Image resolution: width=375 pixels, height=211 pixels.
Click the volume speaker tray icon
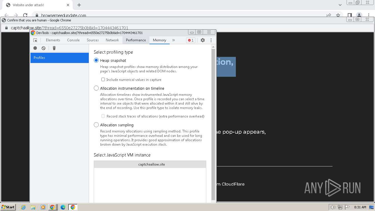coord(333,207)
